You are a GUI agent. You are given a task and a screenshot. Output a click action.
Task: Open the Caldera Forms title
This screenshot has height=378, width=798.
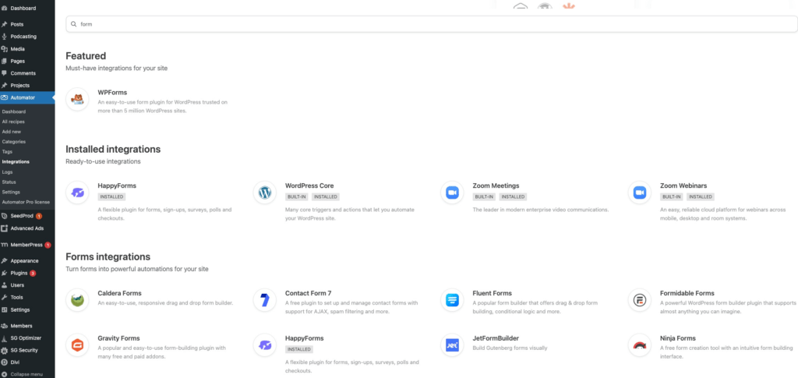click(x=119, y=294)
